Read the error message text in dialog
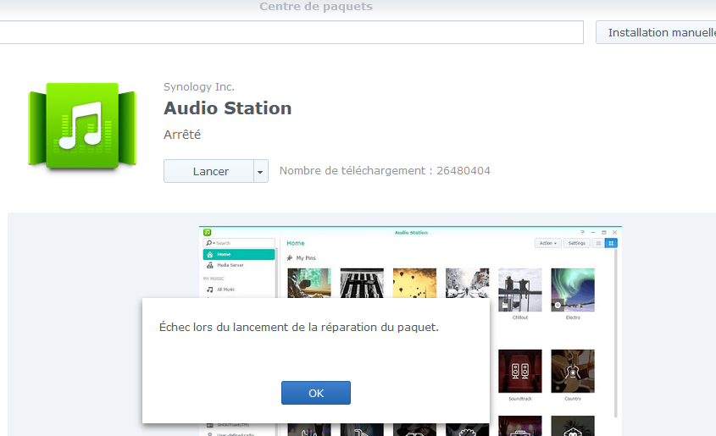 coord(298,327)
